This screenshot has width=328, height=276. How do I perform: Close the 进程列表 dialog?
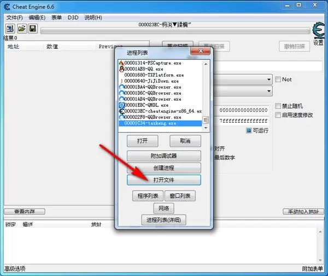point(201,51)
